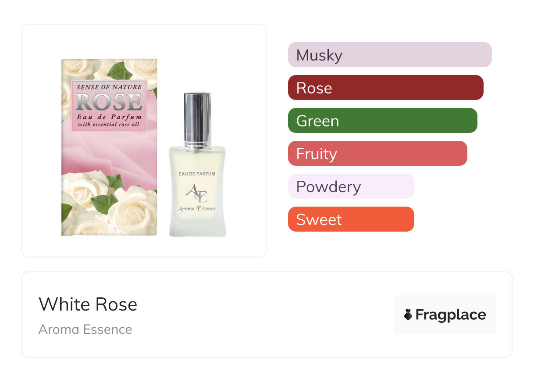Click the Aroma Essence brand name below title
Screen dimensions: 534x379
pyautogui.click(x=85, y=329)
